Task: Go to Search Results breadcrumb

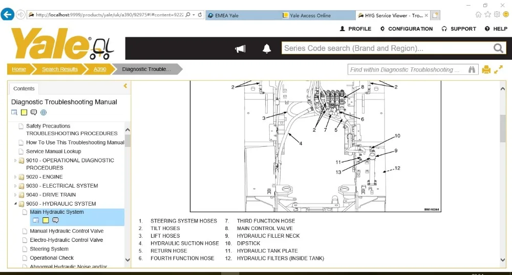Action: tap(60, 69)
